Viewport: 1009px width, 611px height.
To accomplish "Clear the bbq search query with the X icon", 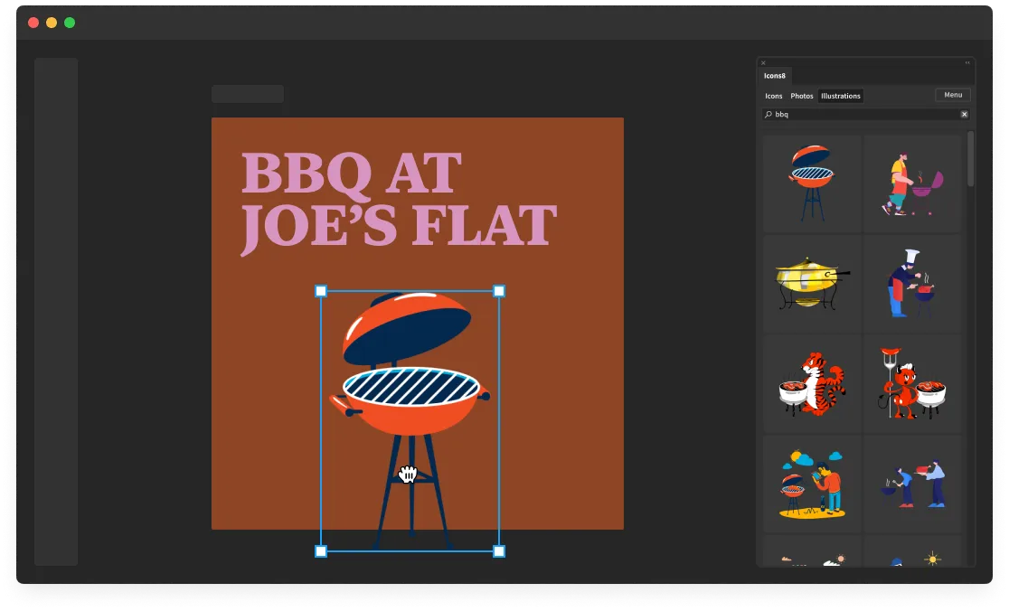I will point(964,114).
